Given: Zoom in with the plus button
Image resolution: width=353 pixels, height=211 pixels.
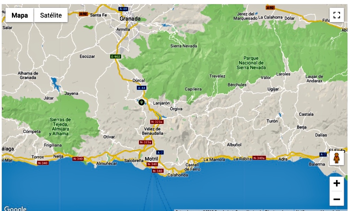Looking at the screenshot, I should pos(337,183).
